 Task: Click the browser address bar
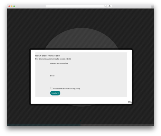coord(76,6)
